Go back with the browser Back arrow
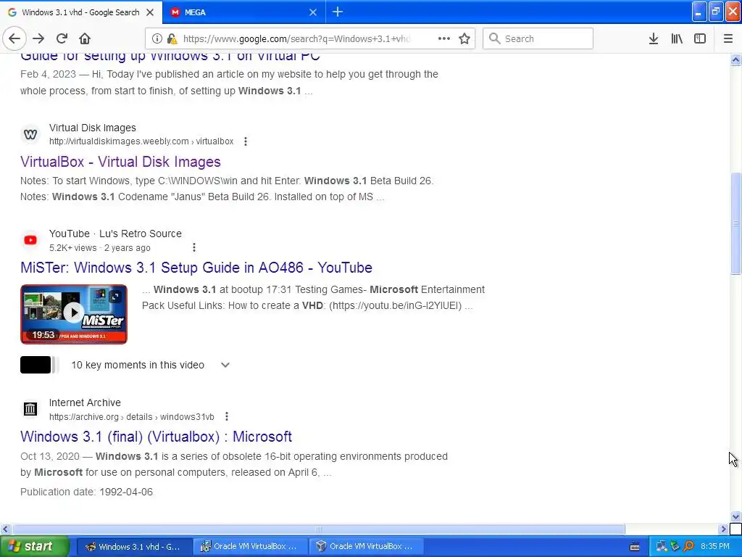 (14, 39)
